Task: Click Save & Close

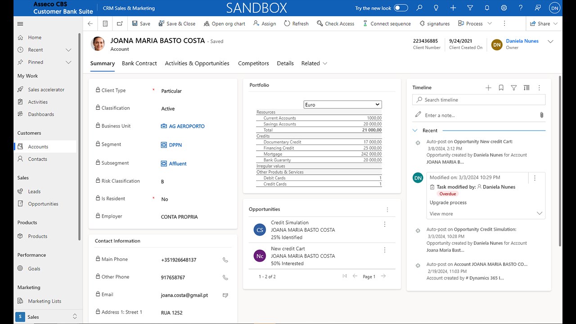Action: click(x=177, y=24)
